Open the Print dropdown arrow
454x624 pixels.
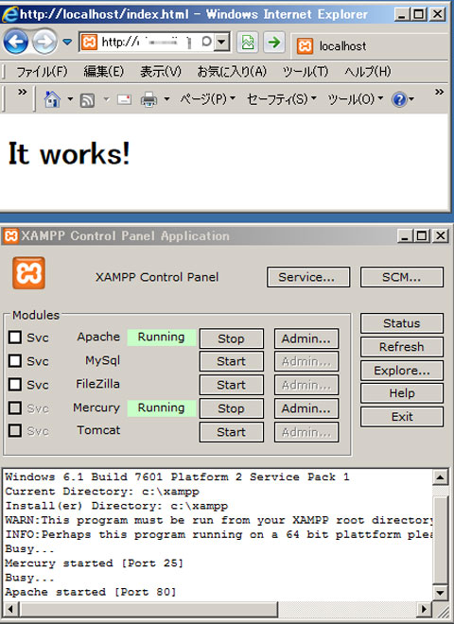[x=166, y=98]
